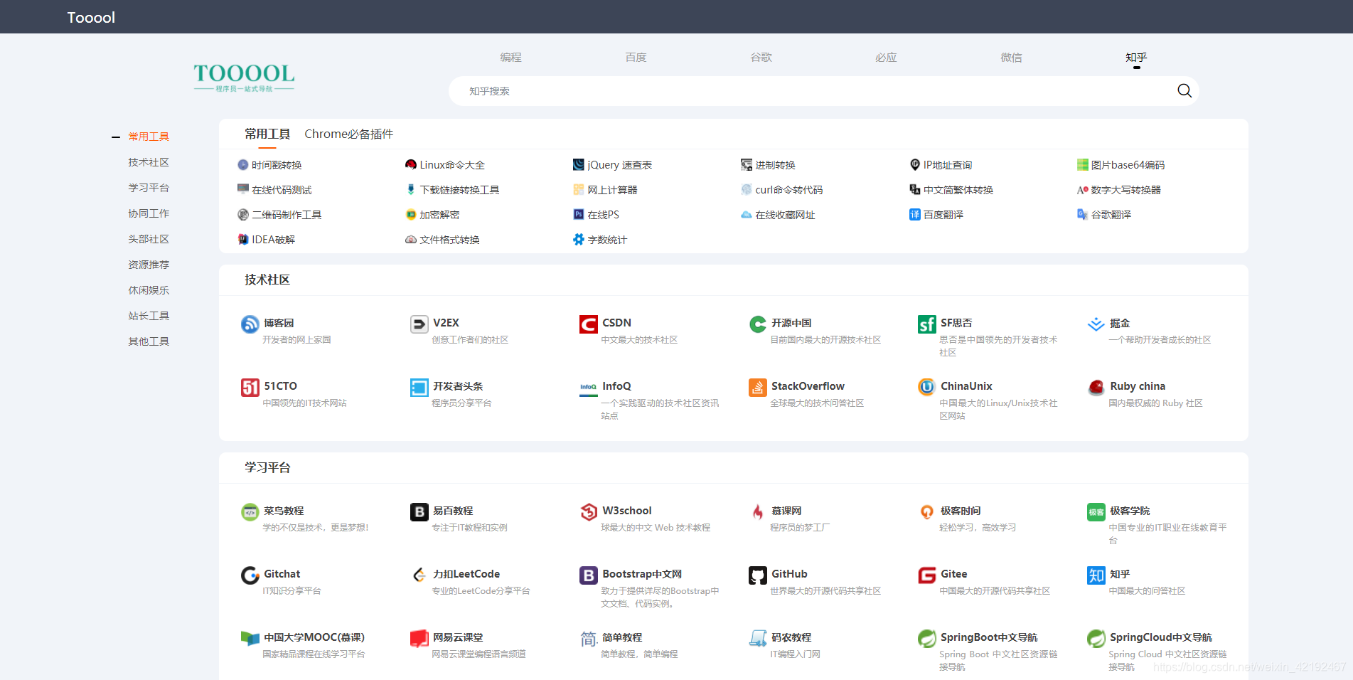Open the 谷歌翻译 link
1353x680 pixels.
point(1103,215)
